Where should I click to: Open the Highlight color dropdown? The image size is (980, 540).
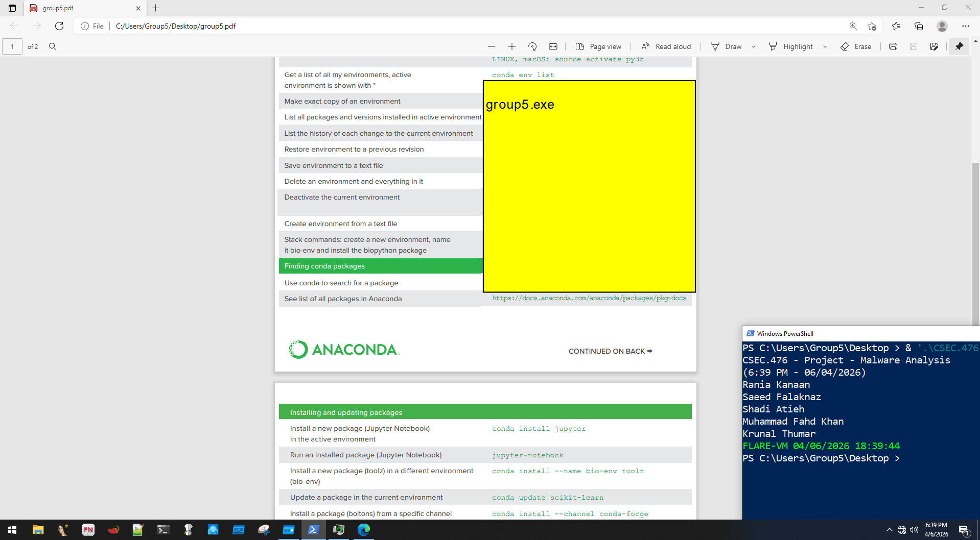coord(825,46)
